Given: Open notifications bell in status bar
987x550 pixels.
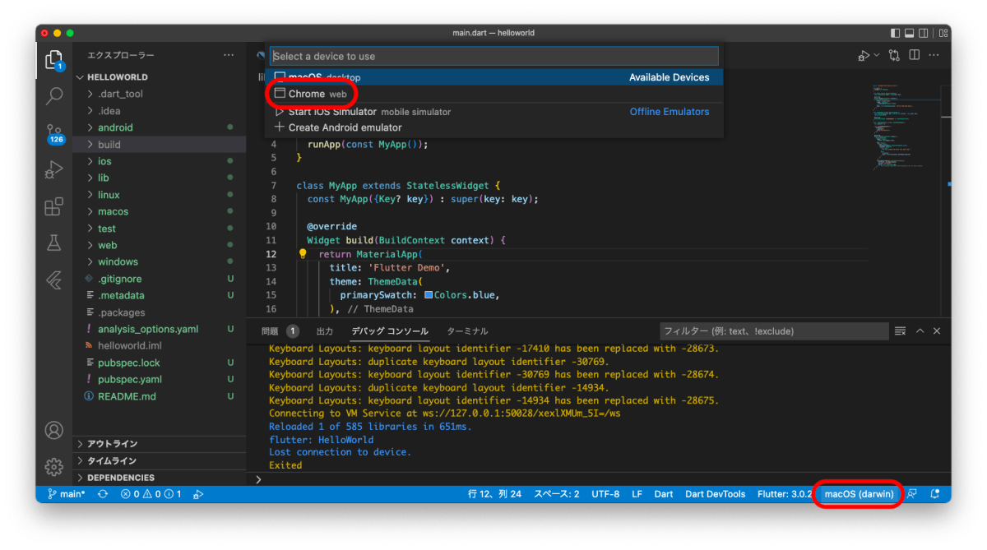Looking at the screenshot, I should coord(935,494).
